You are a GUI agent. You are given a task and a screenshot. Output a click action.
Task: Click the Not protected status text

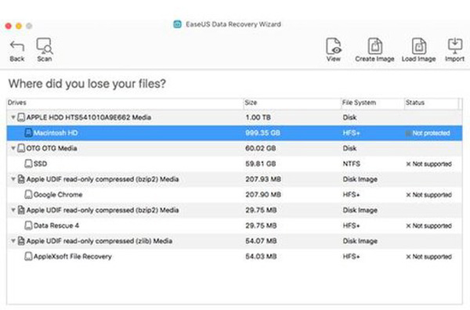(431, 133)
